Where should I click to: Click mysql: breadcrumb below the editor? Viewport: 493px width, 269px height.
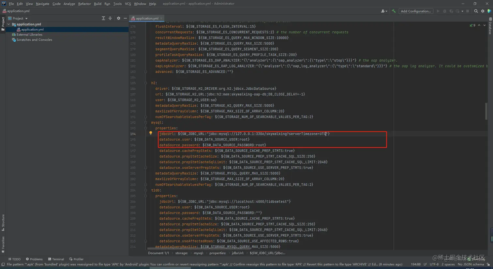(199, 253)
